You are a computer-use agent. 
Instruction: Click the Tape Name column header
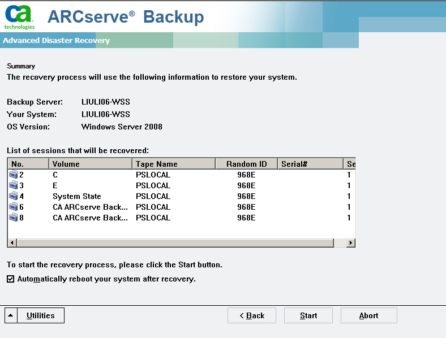174,164
